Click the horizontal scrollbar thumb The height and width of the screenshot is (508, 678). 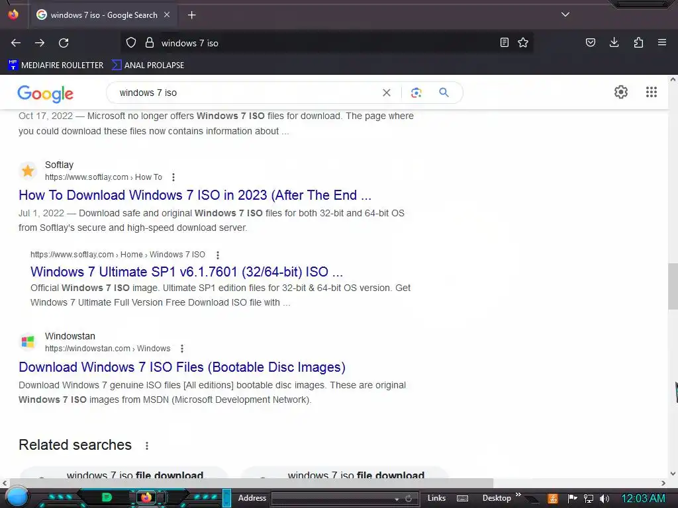point(251,483)
